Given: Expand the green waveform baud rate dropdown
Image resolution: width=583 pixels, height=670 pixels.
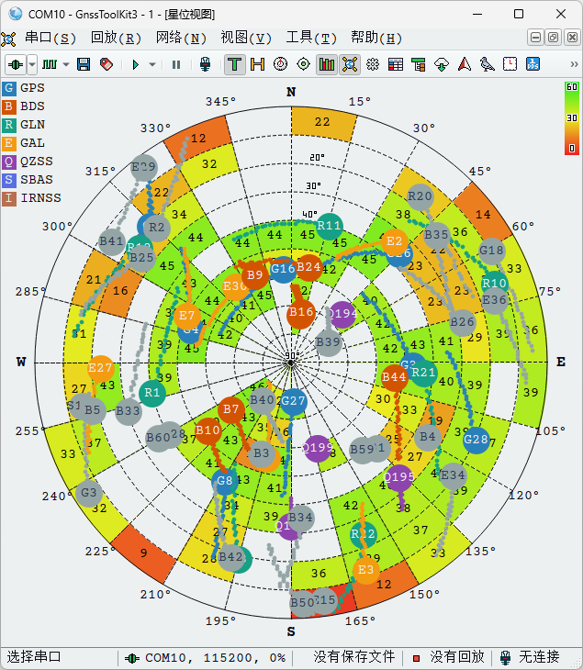Looking at the screenshot, I should coord(65,64).
